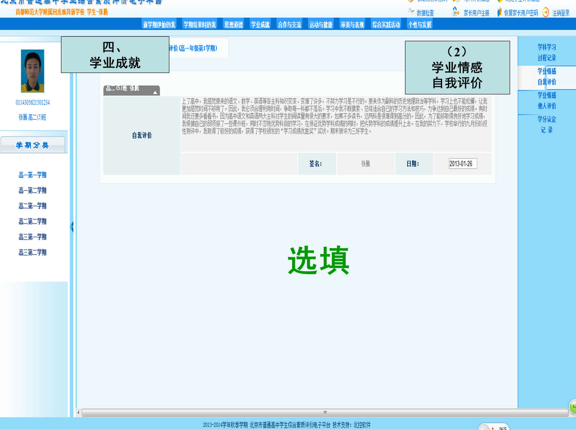
Task: Open the 学期结束时的我 tab
Action: point(200,25)
